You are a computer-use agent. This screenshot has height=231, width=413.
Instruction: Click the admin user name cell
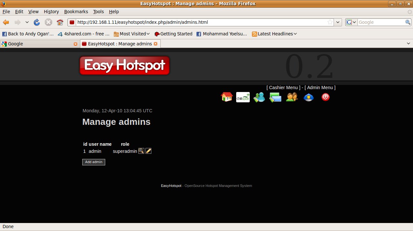click(x=95, y=151)
